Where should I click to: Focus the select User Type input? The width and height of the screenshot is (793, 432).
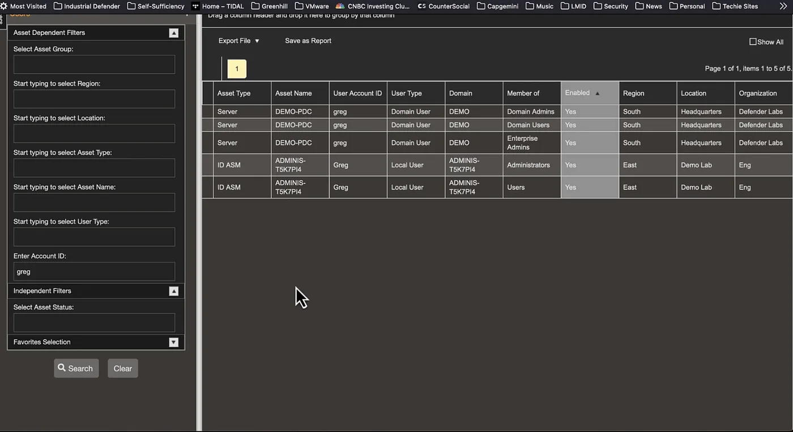pyautogui.click(x=94, y=237)
